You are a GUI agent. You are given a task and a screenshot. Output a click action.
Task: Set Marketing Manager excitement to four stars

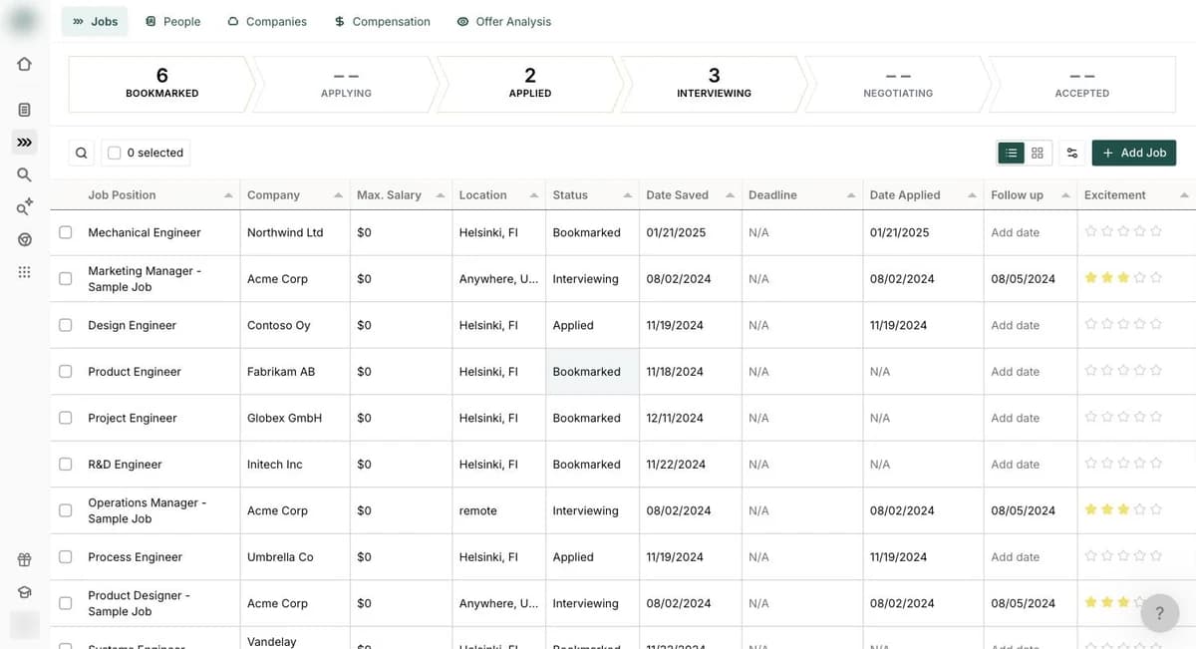(x=1140, y=277)
